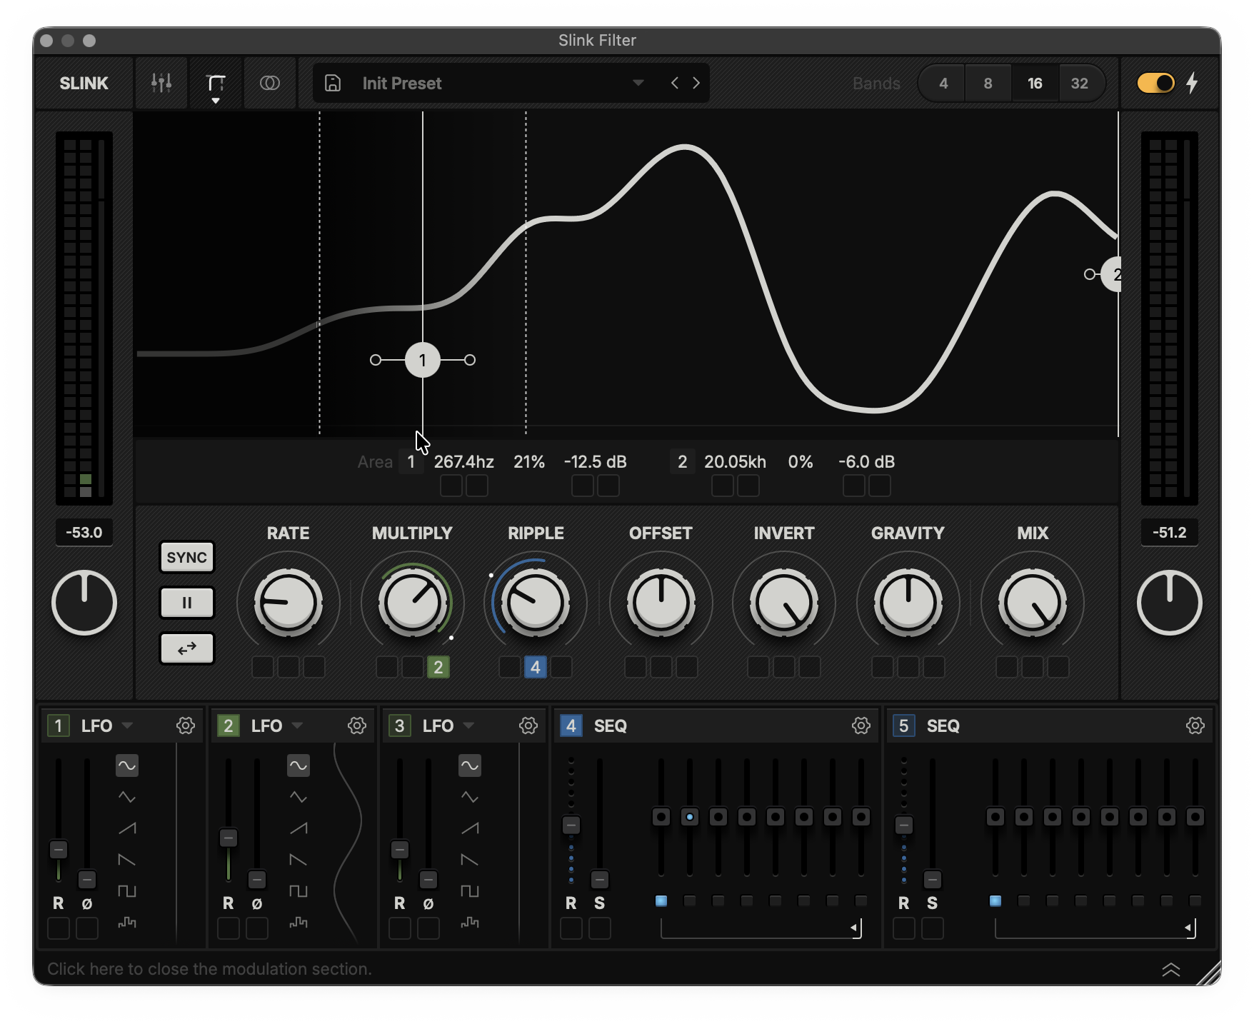
Task: Click the GRAVITY knob
Action: point(908,603)
